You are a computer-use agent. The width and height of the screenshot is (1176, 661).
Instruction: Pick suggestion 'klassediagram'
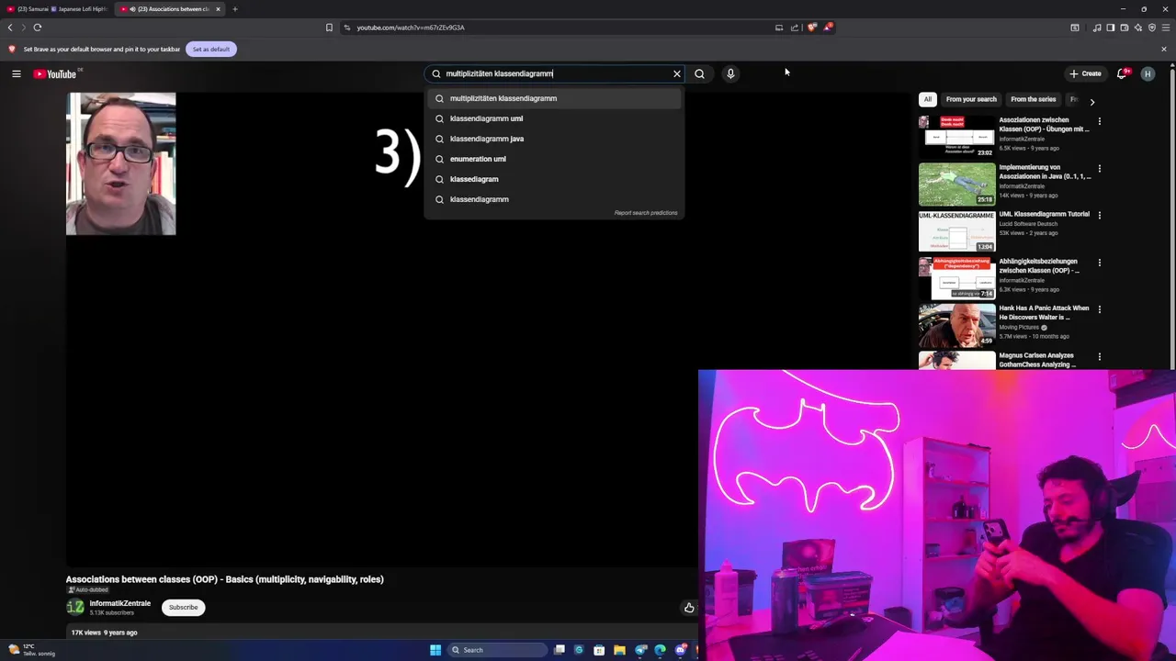coord(554,179)
